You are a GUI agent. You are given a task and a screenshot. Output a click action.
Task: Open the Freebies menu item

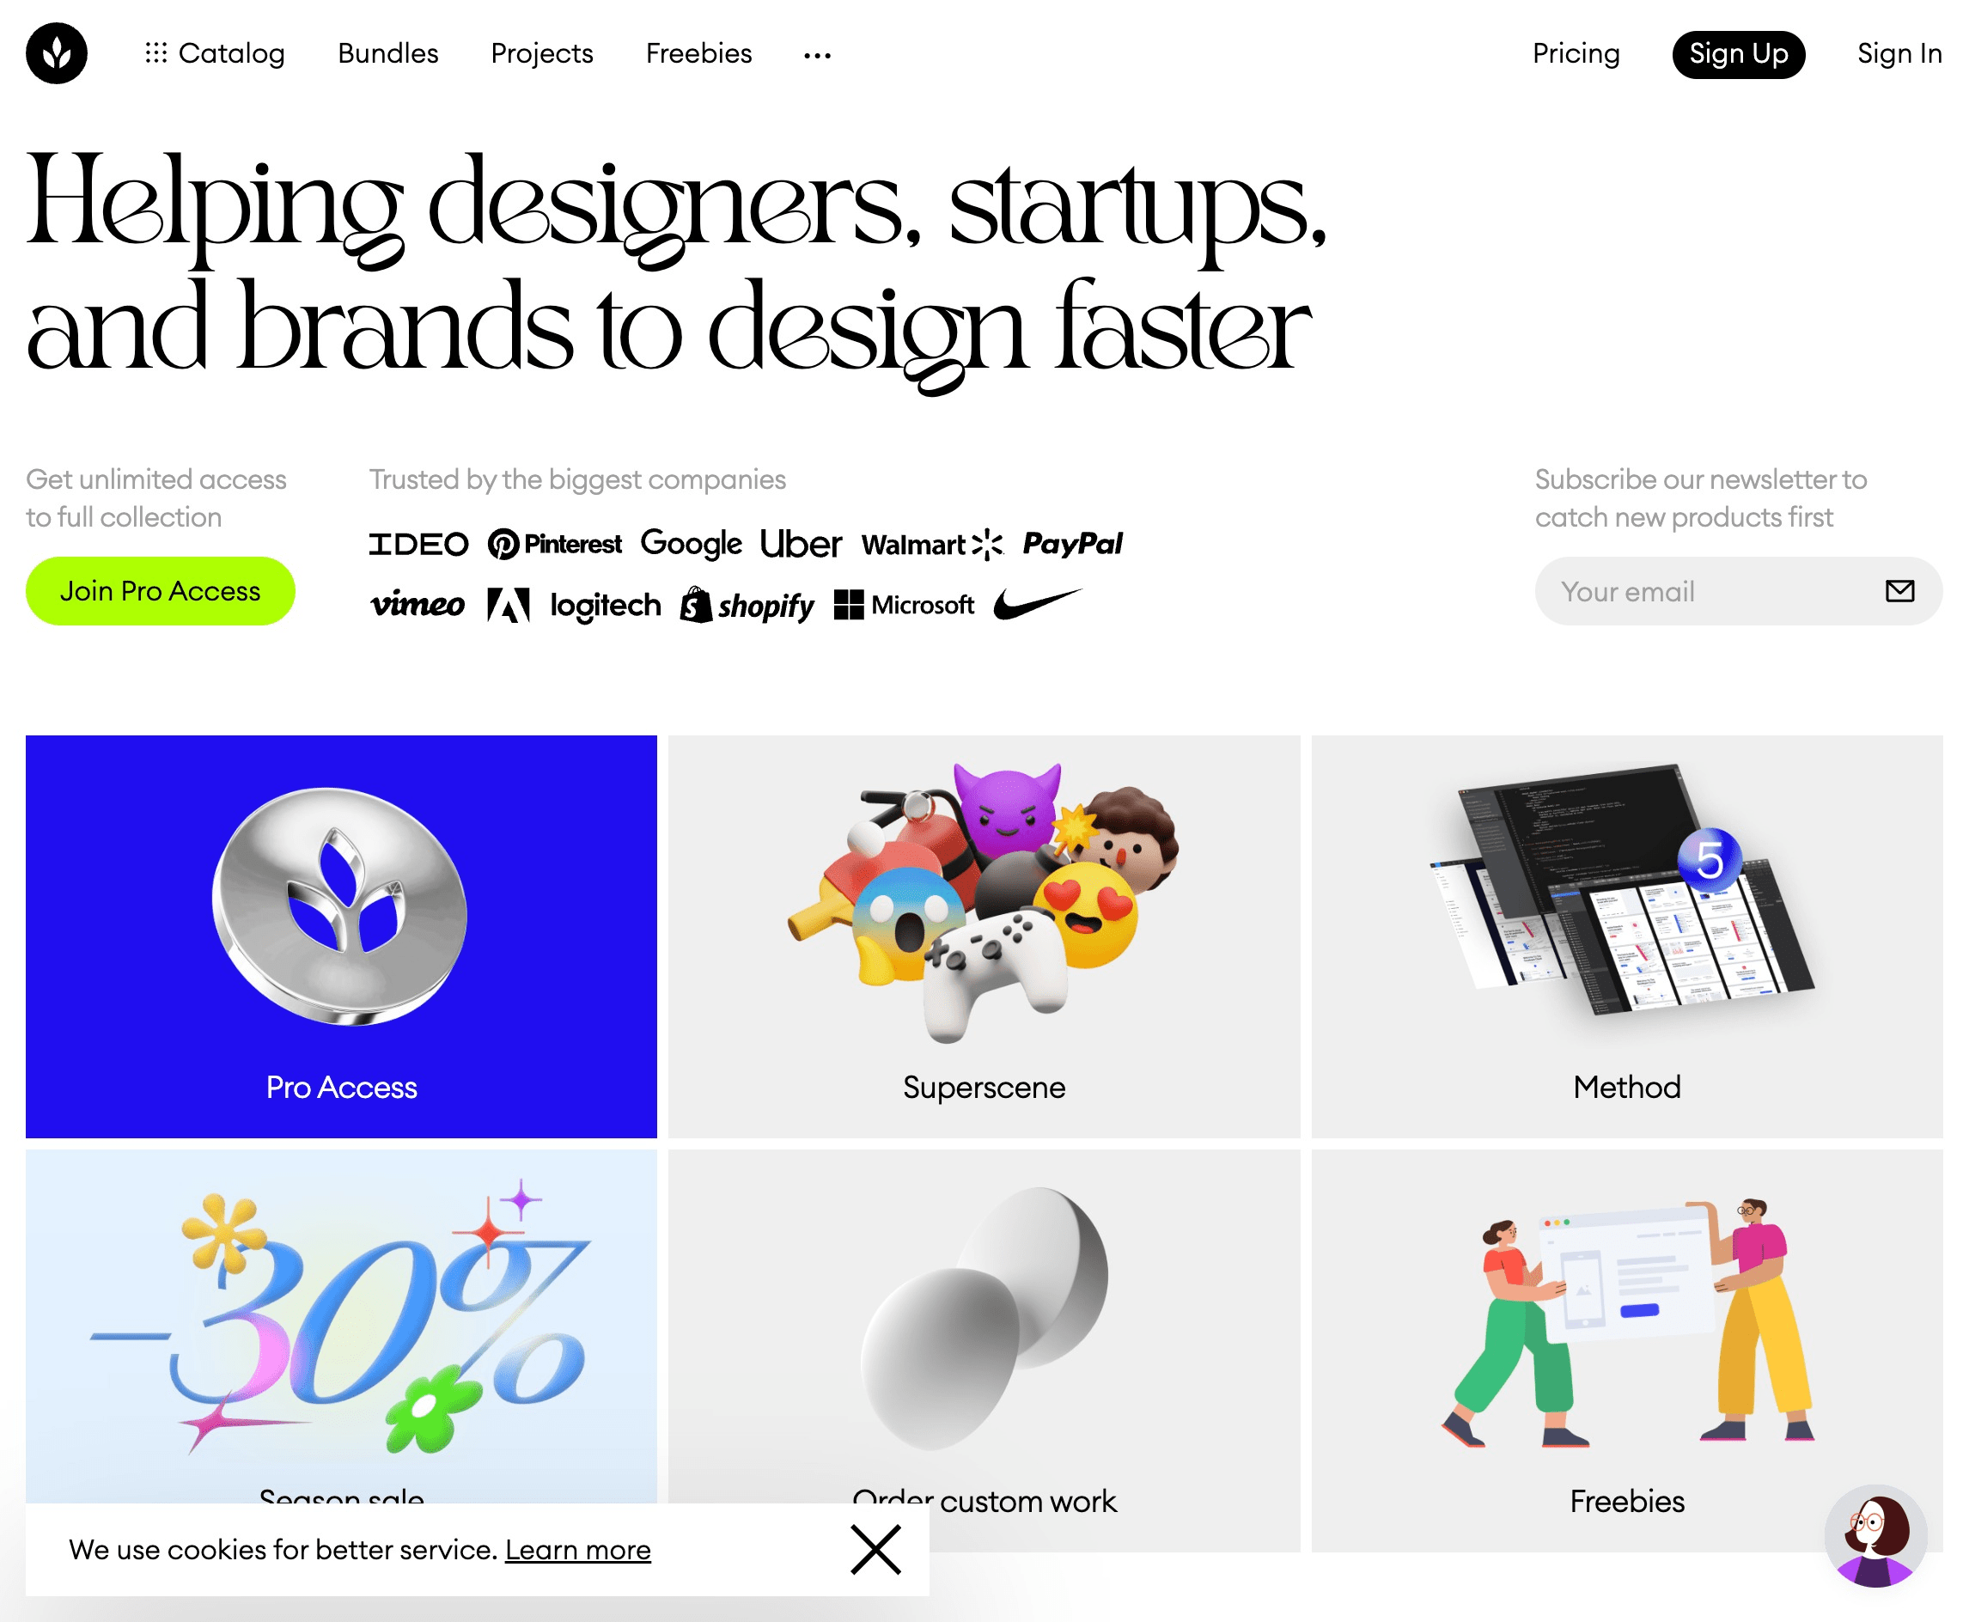(700, 54)
